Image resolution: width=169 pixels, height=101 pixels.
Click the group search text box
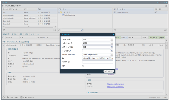[71, 30]
